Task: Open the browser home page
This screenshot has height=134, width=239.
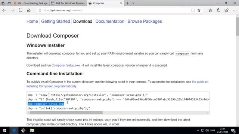Action: coord(29,10)
